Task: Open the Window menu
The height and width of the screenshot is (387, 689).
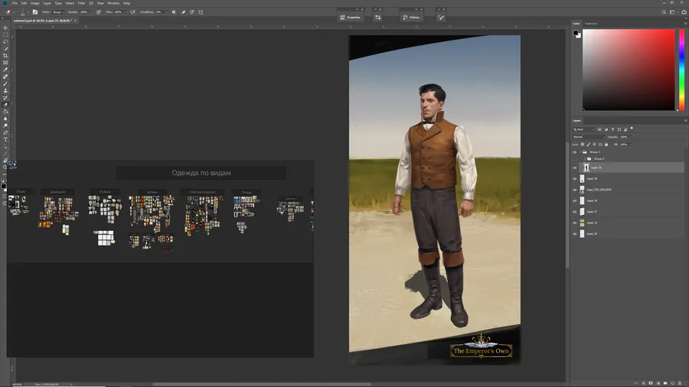Action: tap(113, 3)
